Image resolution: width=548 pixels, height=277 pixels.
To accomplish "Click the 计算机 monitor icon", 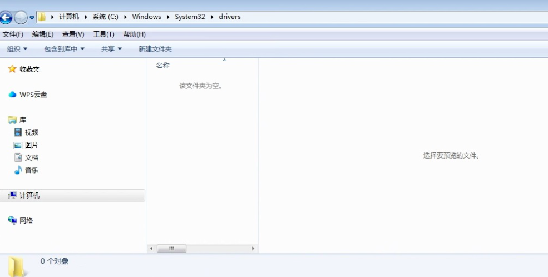I will 12,195.
